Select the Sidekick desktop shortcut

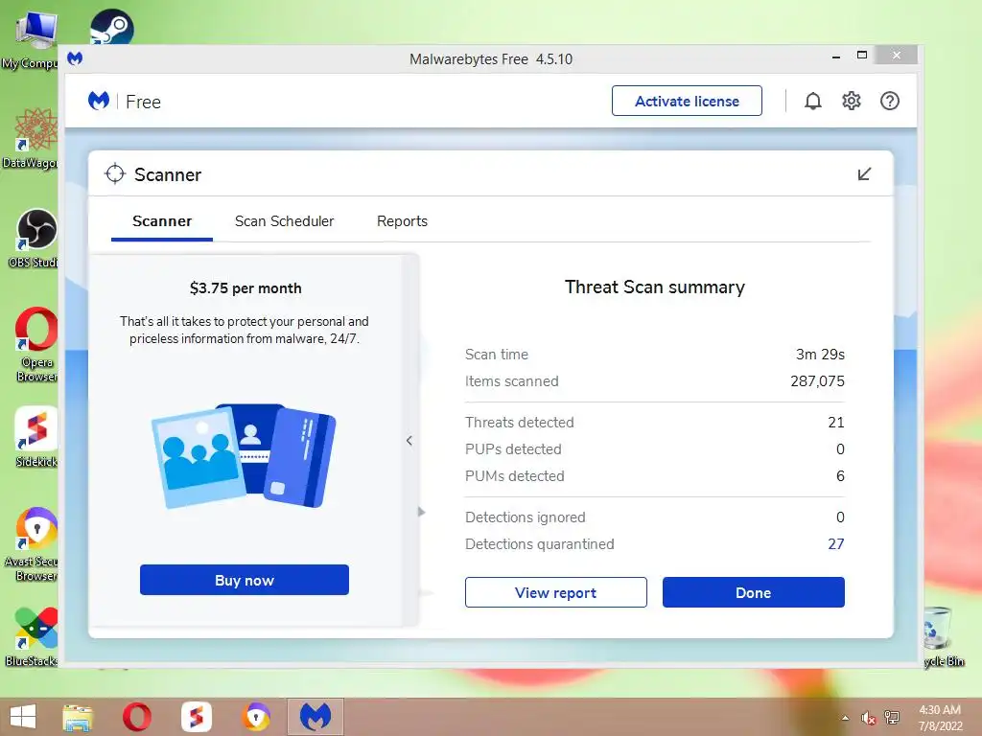(x=36, y=437)
